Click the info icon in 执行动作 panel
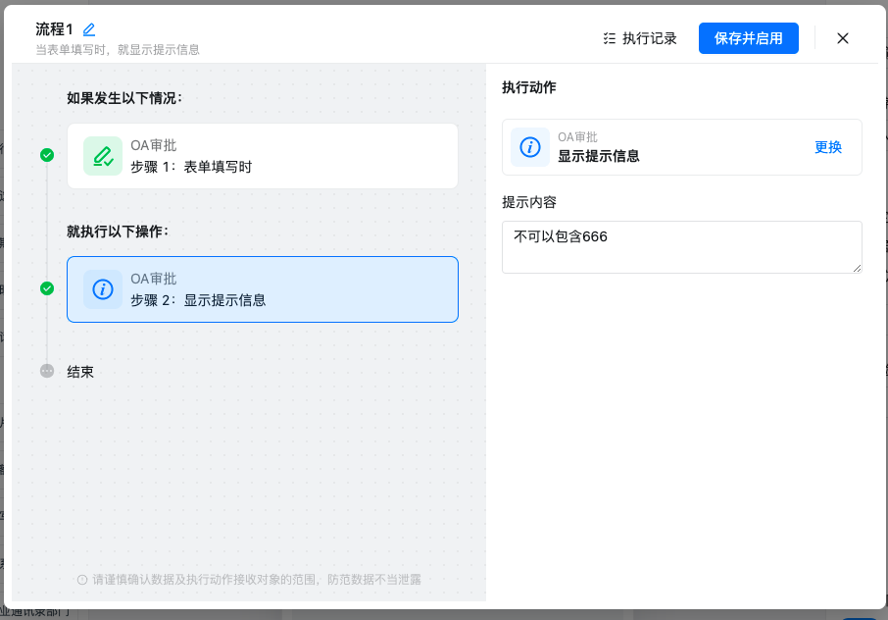Viewport: 888px width, 620px height. 530,147
